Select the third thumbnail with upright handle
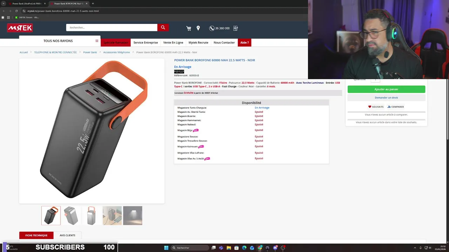449x252 pixels. click(x=92, y=216)
